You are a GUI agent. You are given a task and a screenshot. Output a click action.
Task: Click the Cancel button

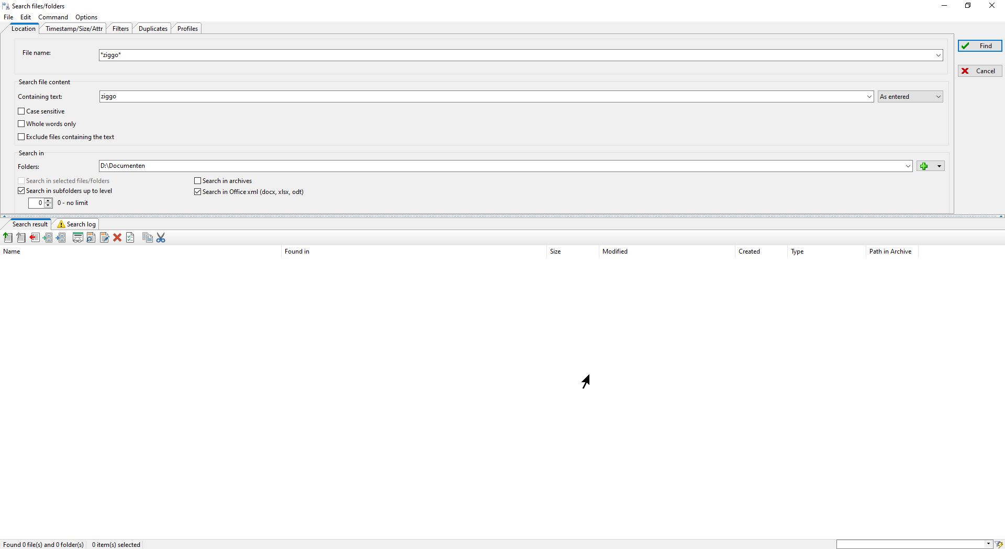[x=980, y=71]
